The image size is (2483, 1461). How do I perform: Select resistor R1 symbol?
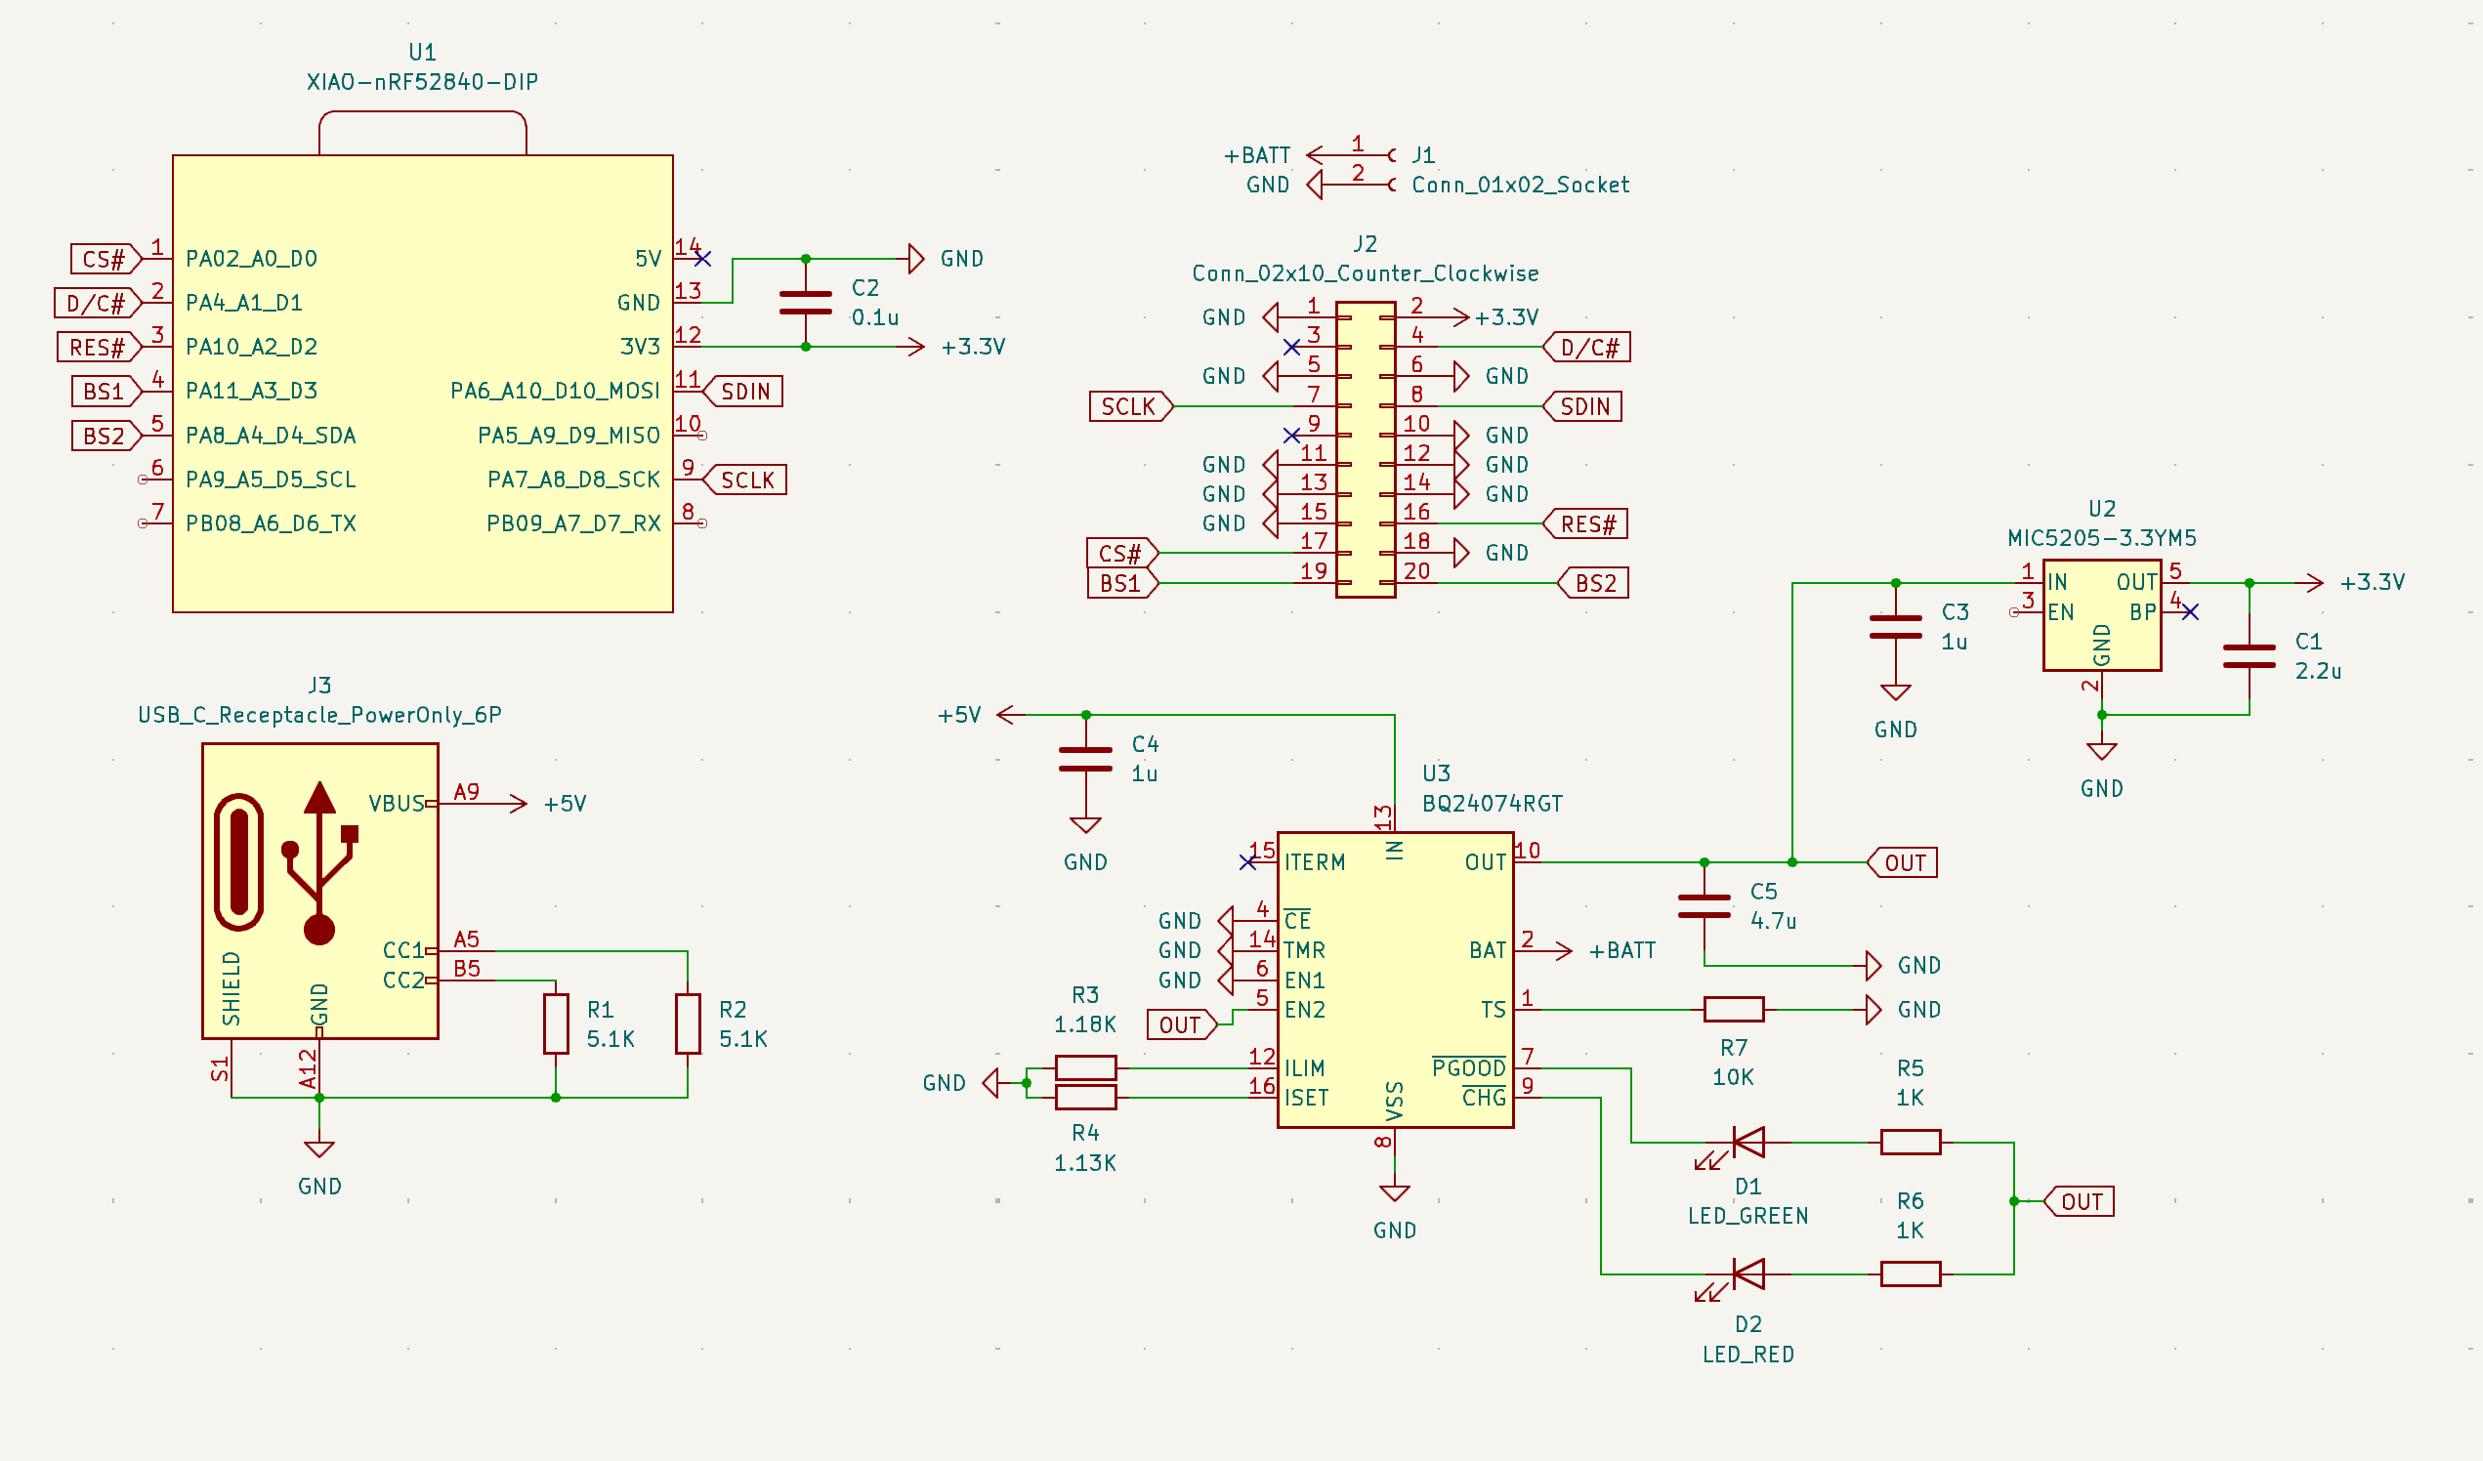[x=556, y=1023]
